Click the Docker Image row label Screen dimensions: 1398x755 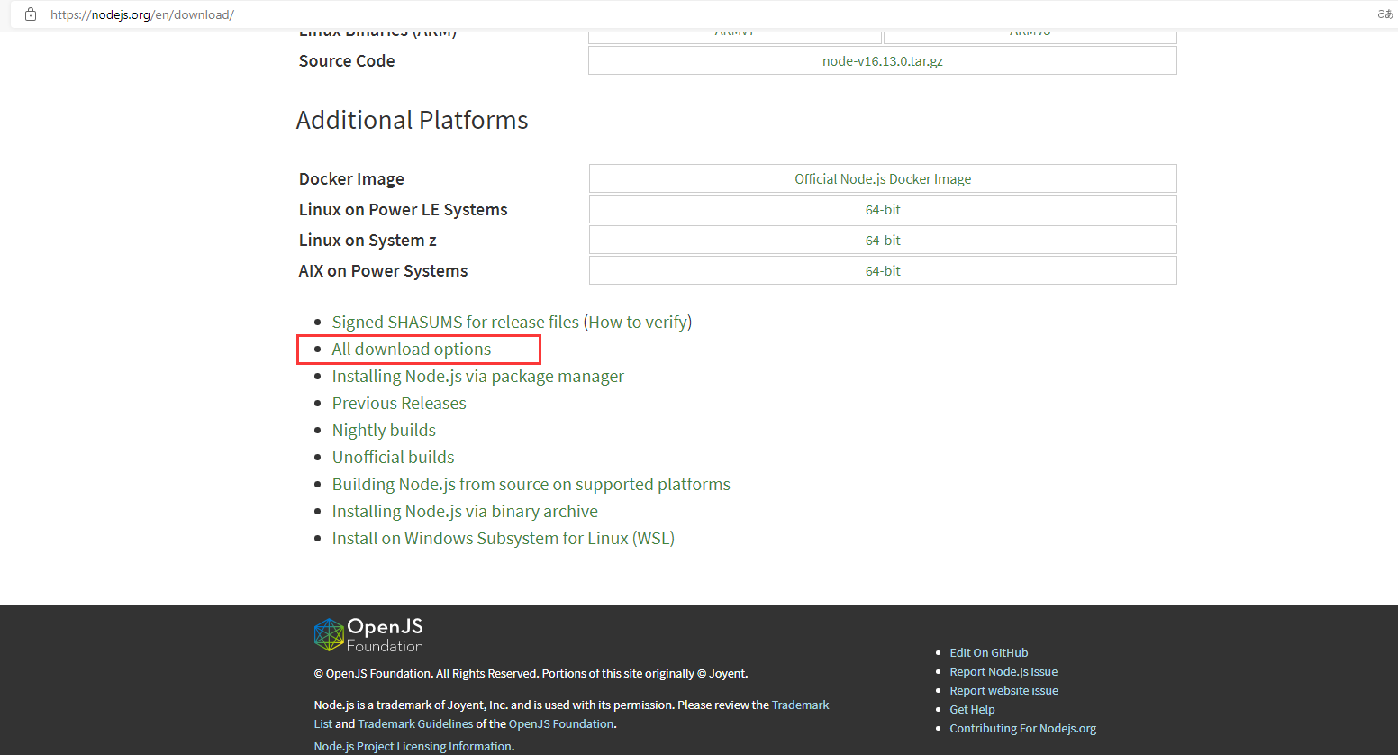point(351,179)
